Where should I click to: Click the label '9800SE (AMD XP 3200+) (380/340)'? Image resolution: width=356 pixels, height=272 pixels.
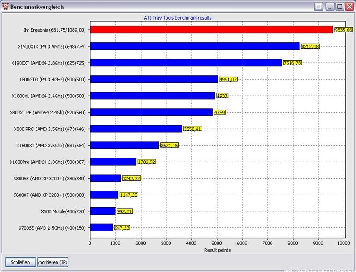click(50, 179)
